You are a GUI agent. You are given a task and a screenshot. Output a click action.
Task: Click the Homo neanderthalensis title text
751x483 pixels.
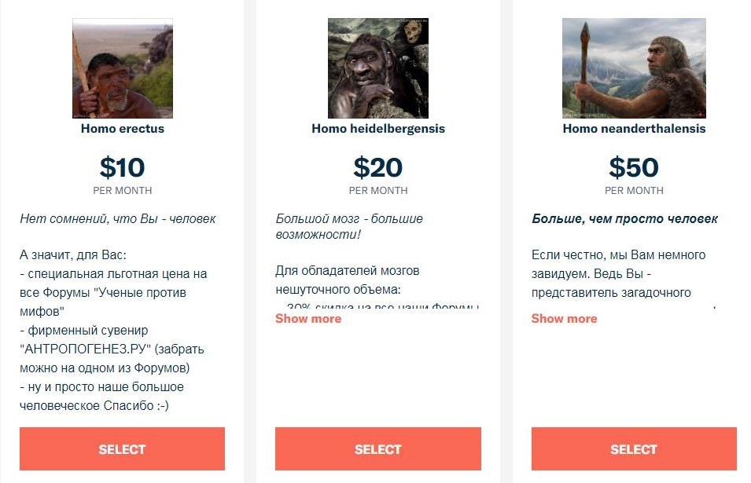click(x=634, y=129)
